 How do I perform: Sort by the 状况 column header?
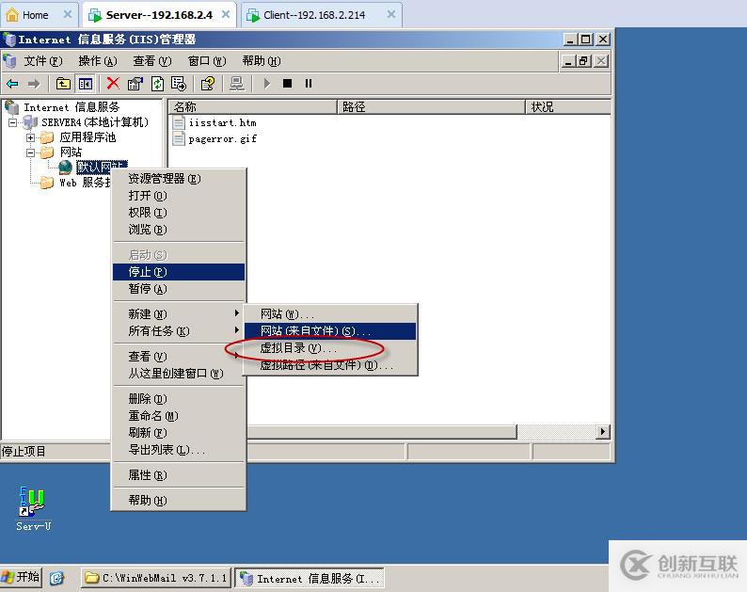[x=568, y=106]
